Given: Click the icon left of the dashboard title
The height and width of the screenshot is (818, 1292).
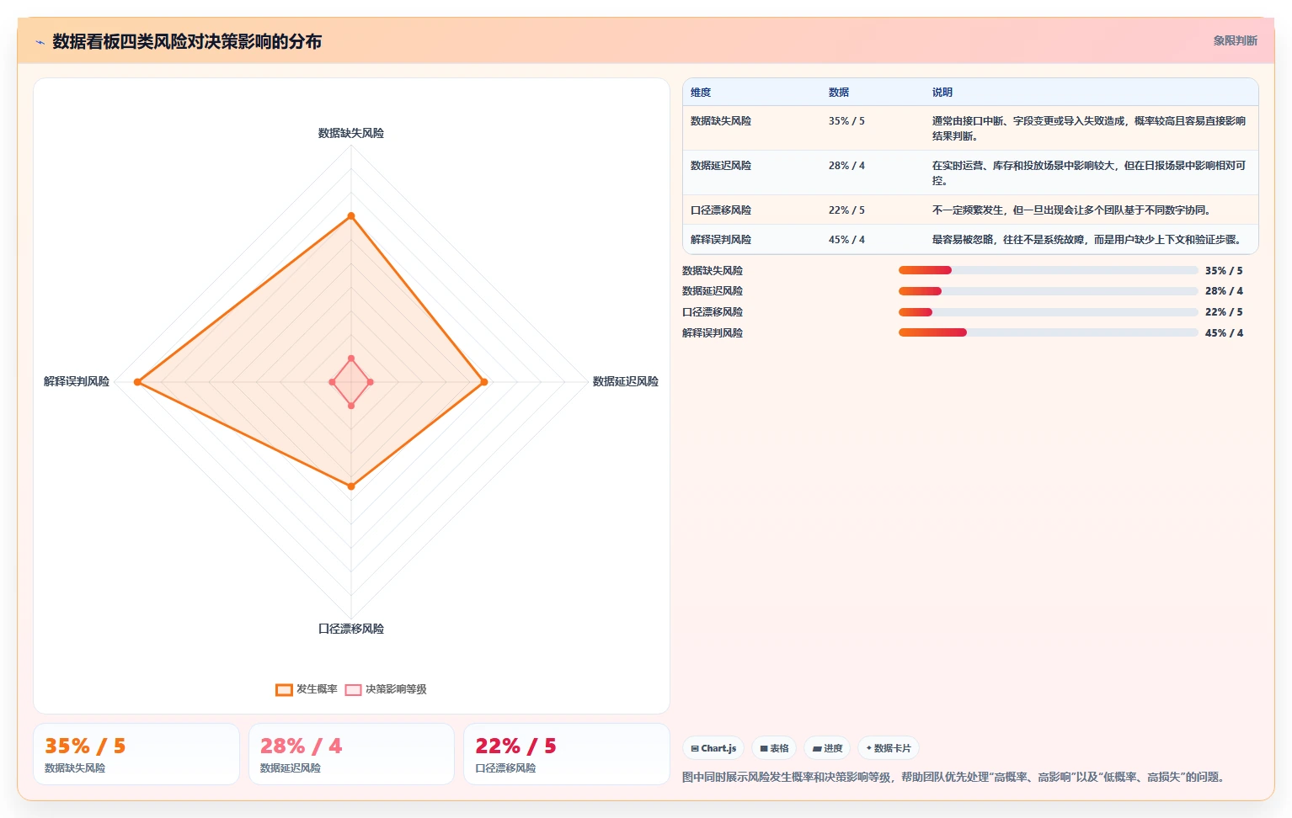Looking at the screenshot, I should tap(40, 42).
